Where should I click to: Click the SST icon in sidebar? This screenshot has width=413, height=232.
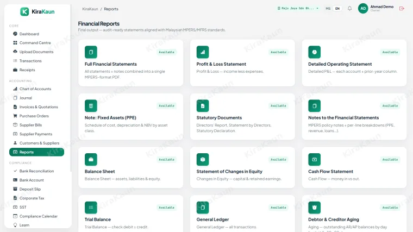pyautogui.click(x=15, y=207)
